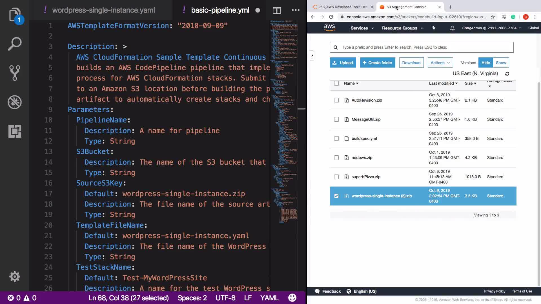Open the VS Code Explorer icon

tap(15, 15)
